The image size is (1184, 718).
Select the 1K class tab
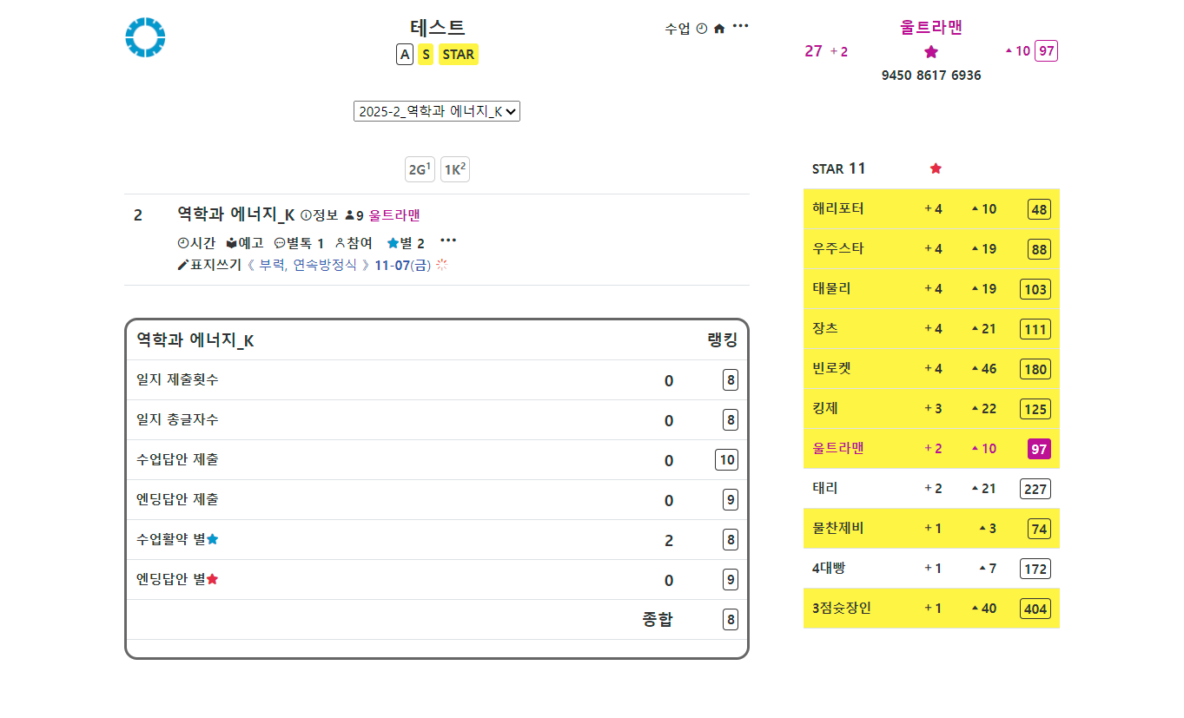coord(455,170)
